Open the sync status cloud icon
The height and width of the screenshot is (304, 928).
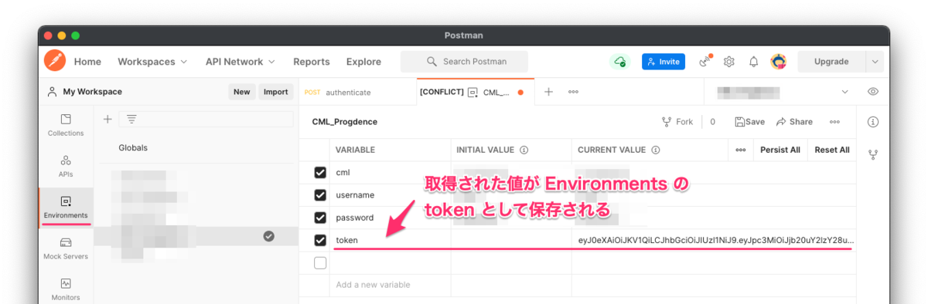[619, 62]
